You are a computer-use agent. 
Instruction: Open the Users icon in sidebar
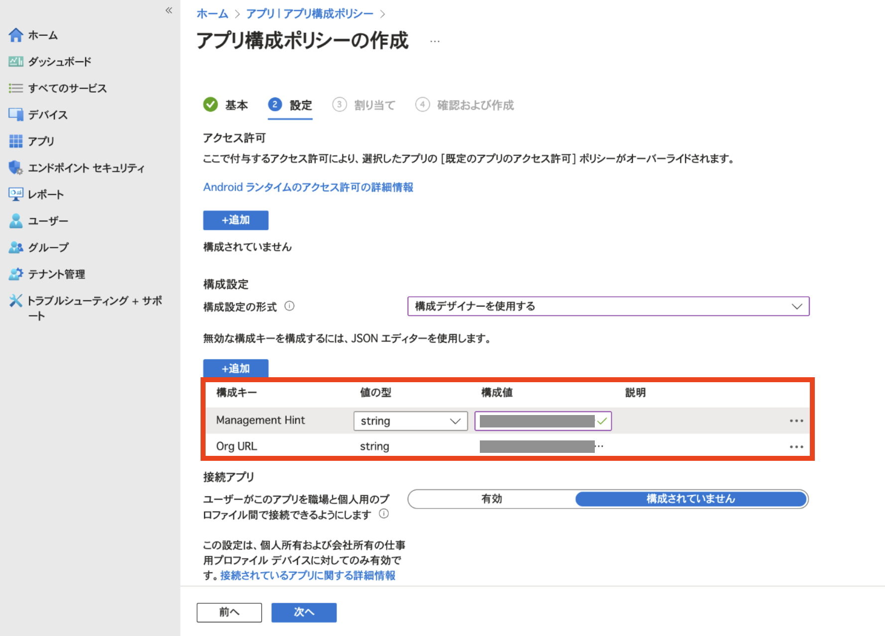(x=15, y=221)
